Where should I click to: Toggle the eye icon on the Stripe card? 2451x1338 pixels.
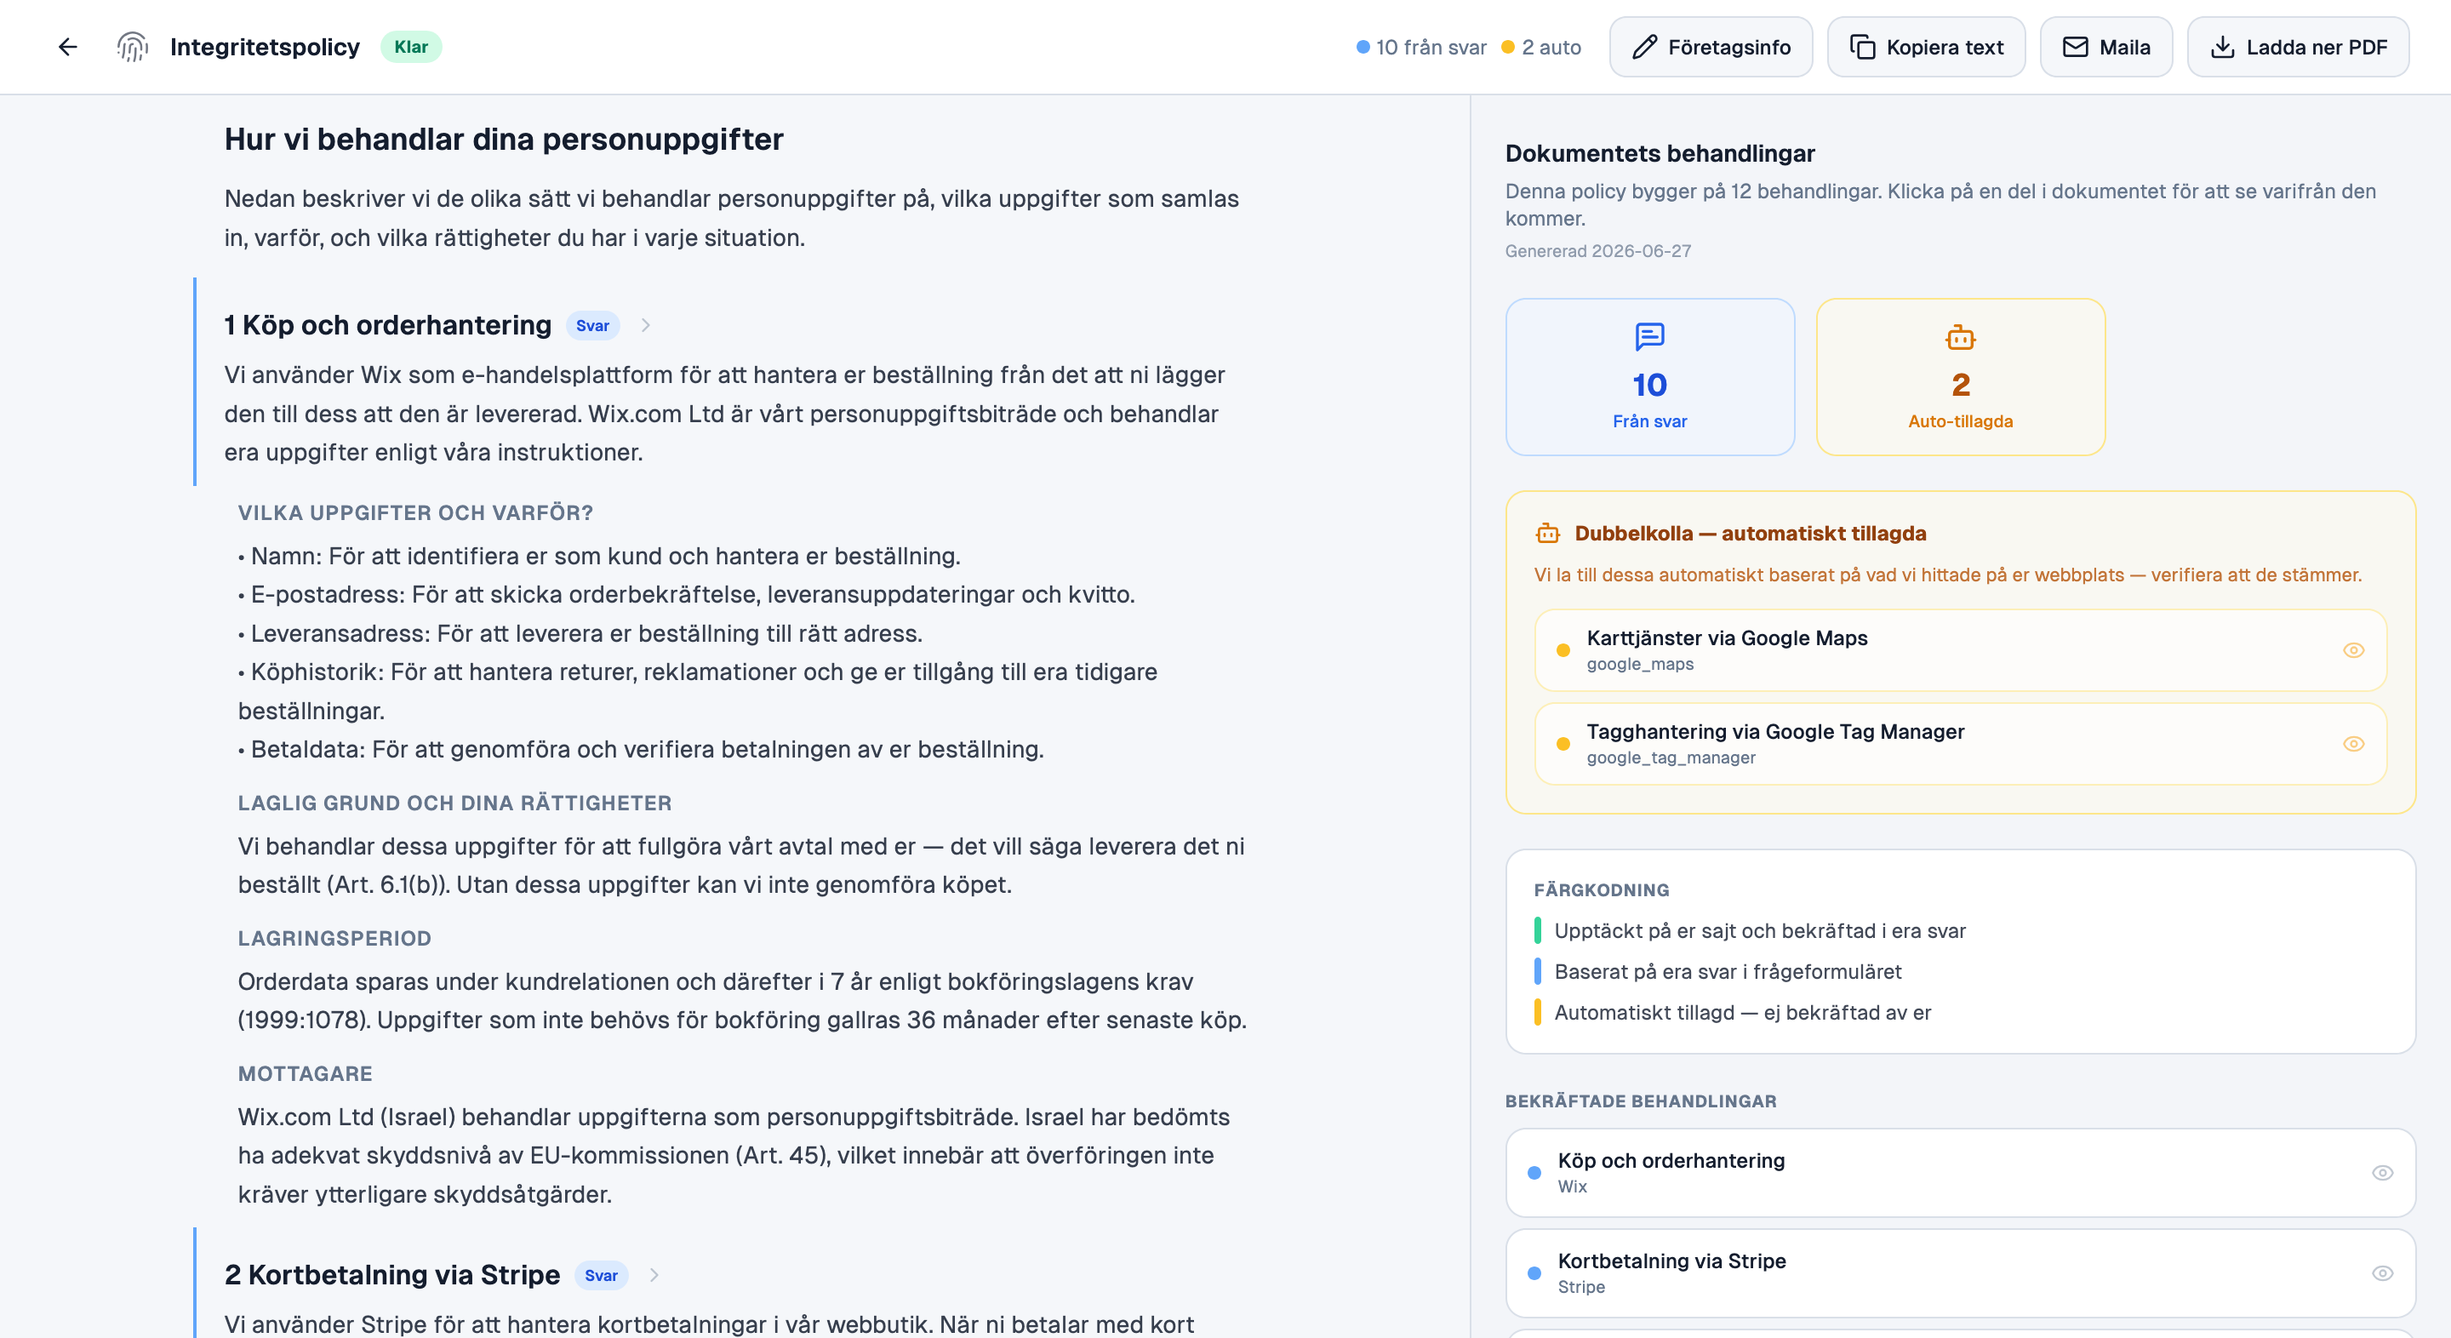click(x=2383, y=1273)
